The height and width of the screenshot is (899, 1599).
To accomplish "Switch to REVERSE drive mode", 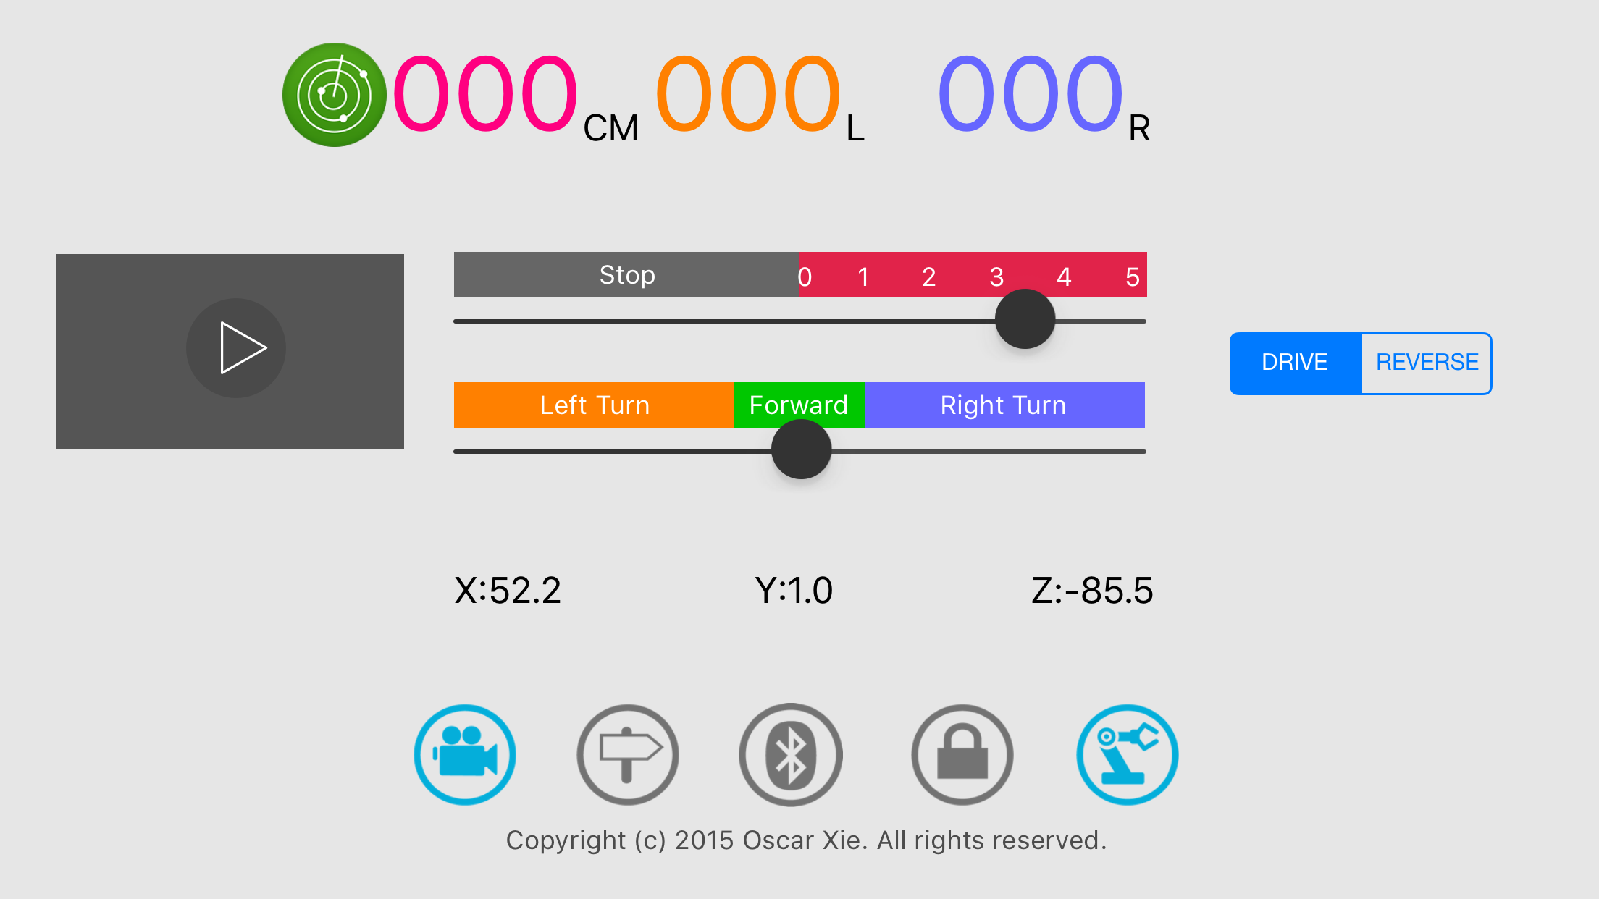I will [1425, 362].
